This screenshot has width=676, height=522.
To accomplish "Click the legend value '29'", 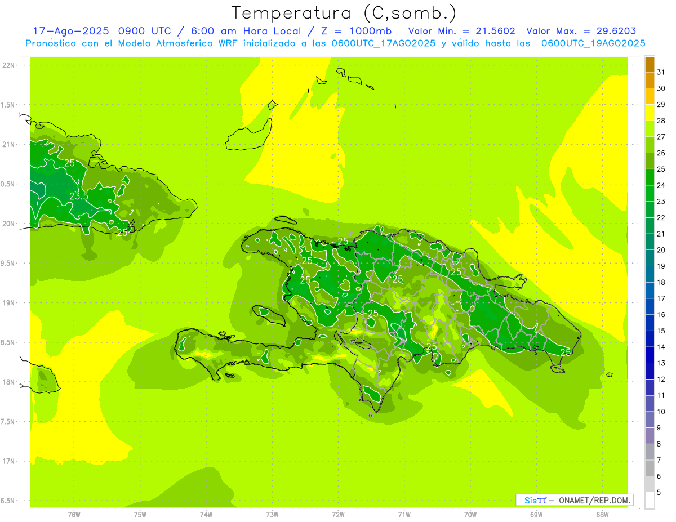I will click(x=661, y=105).
